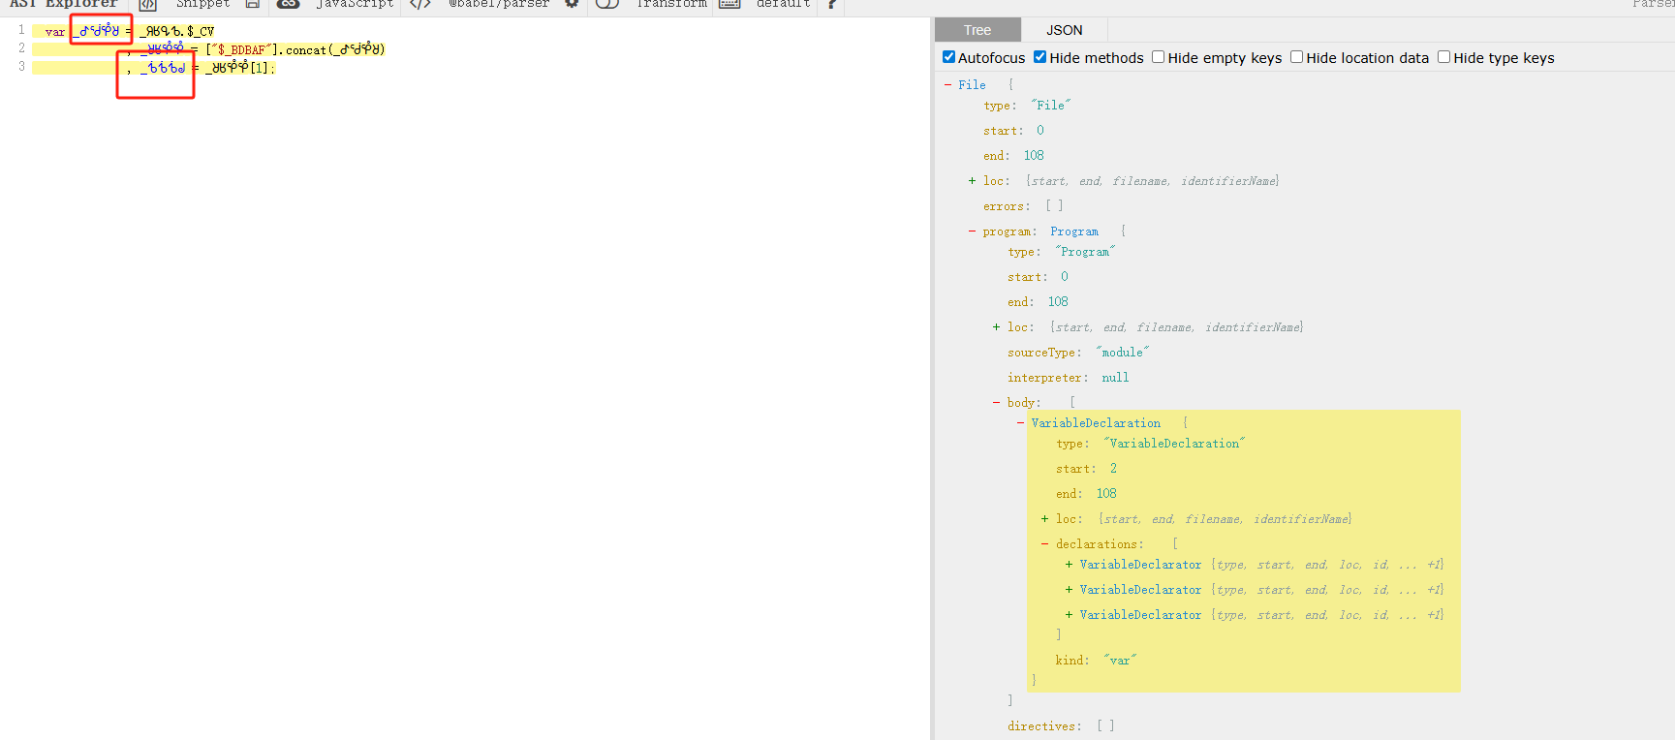This screenshot has height=740, width=1675.
Task: Open the parser settings gear icon
Action: point(572,4)
